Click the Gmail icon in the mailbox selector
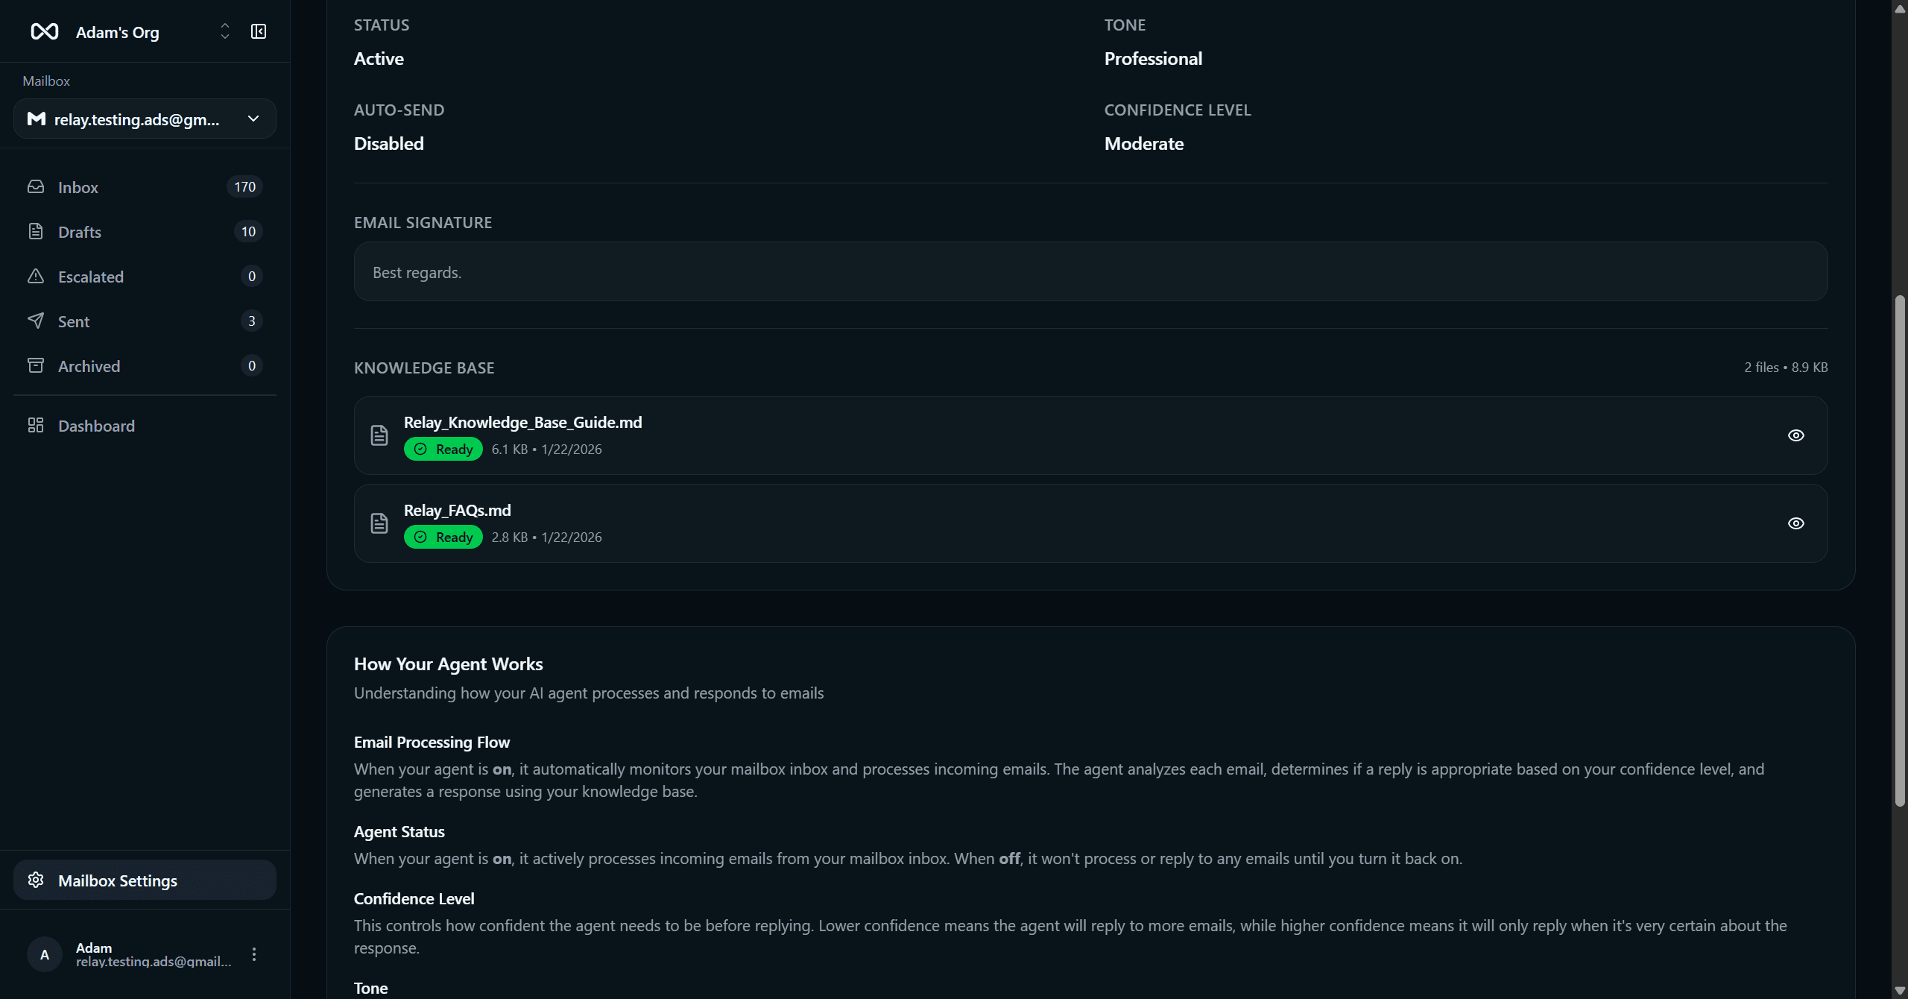Viewport: 1908px width, 999px height. [x=35, y=119]
